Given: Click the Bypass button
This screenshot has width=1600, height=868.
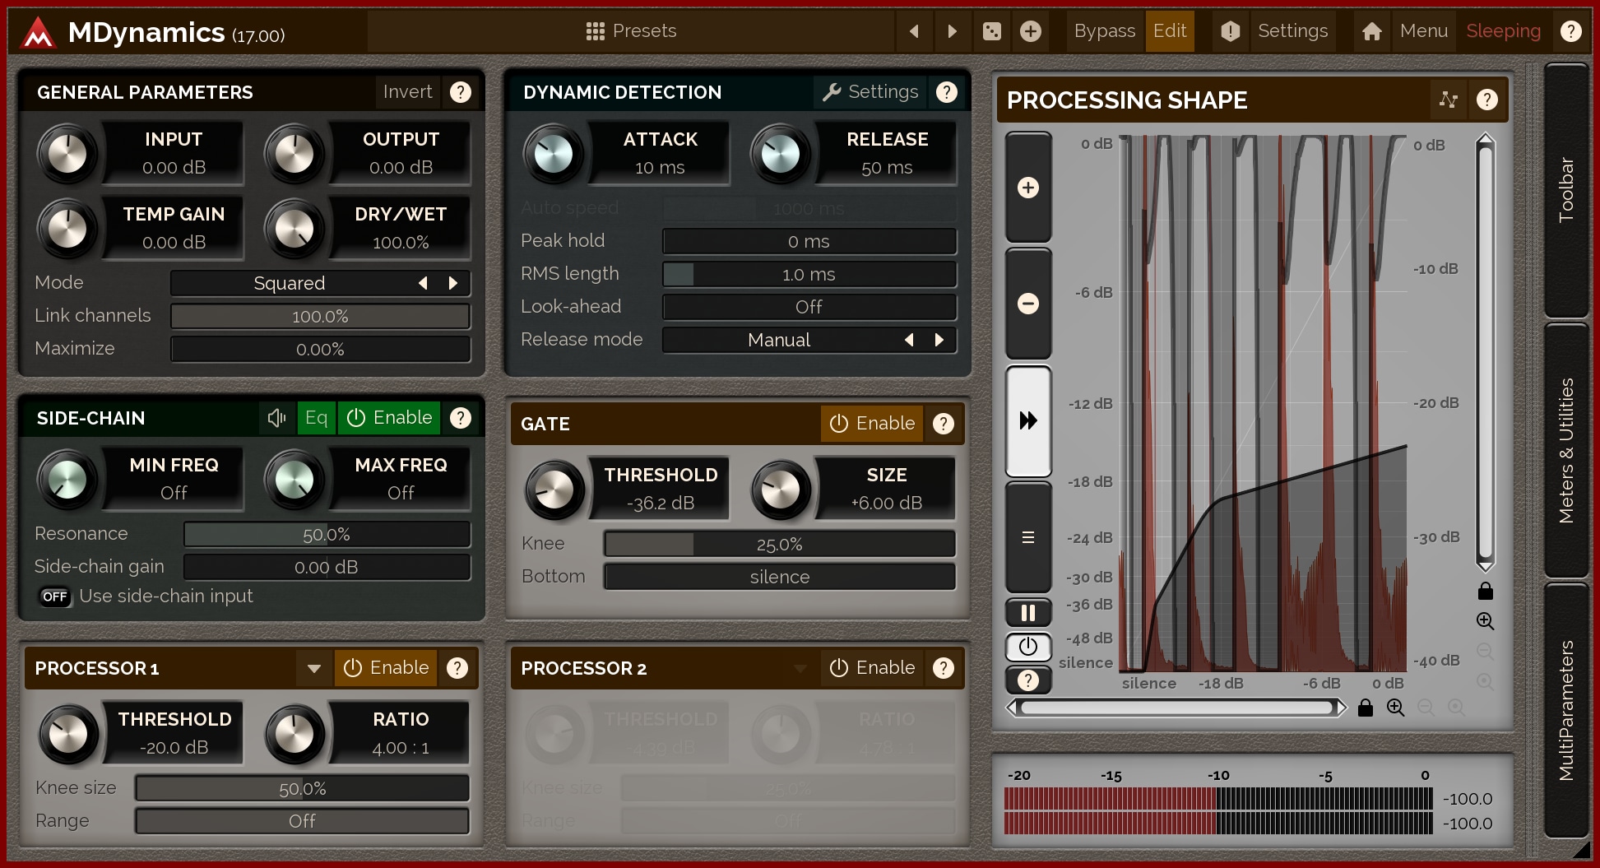Looking at the screenshot, I should pos(1104,31).
